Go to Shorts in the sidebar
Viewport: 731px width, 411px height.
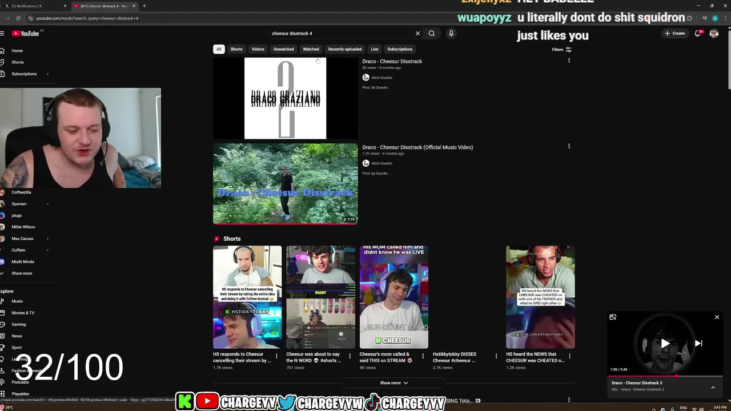click(x=18, y=62)
